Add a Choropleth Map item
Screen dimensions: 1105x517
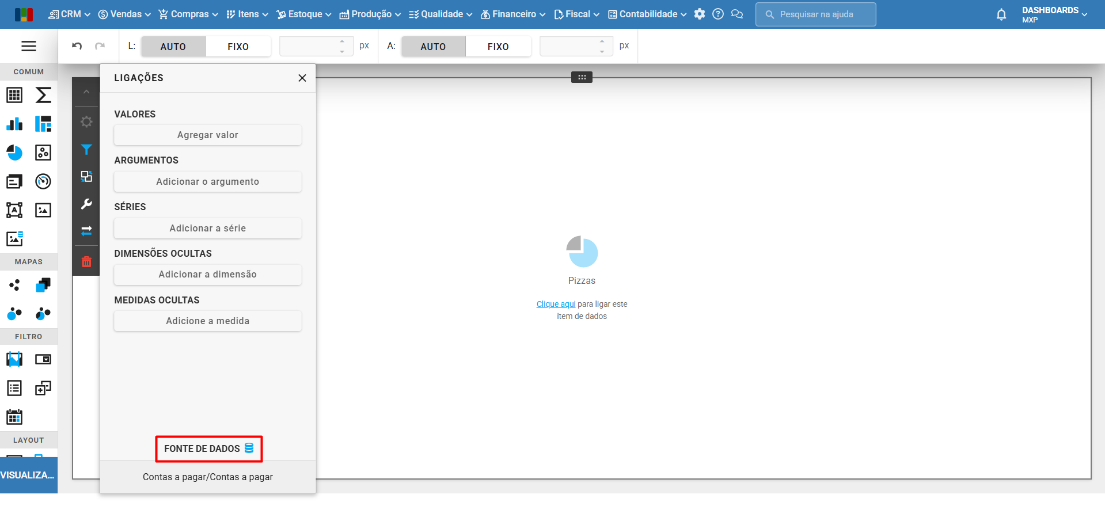43,285
